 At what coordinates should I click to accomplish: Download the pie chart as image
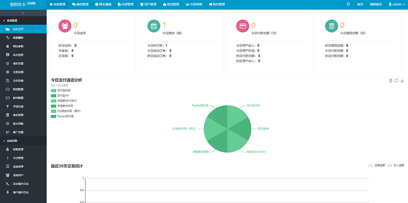click(402, 81)
